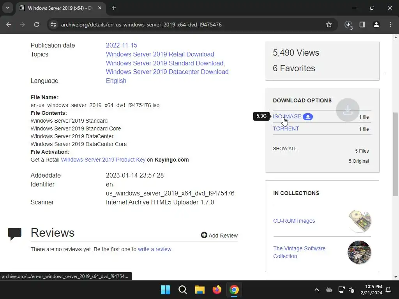Toggle the Chrome side panel icon
This screenshot has height=299, width=399.
click(x=362, y=25)
